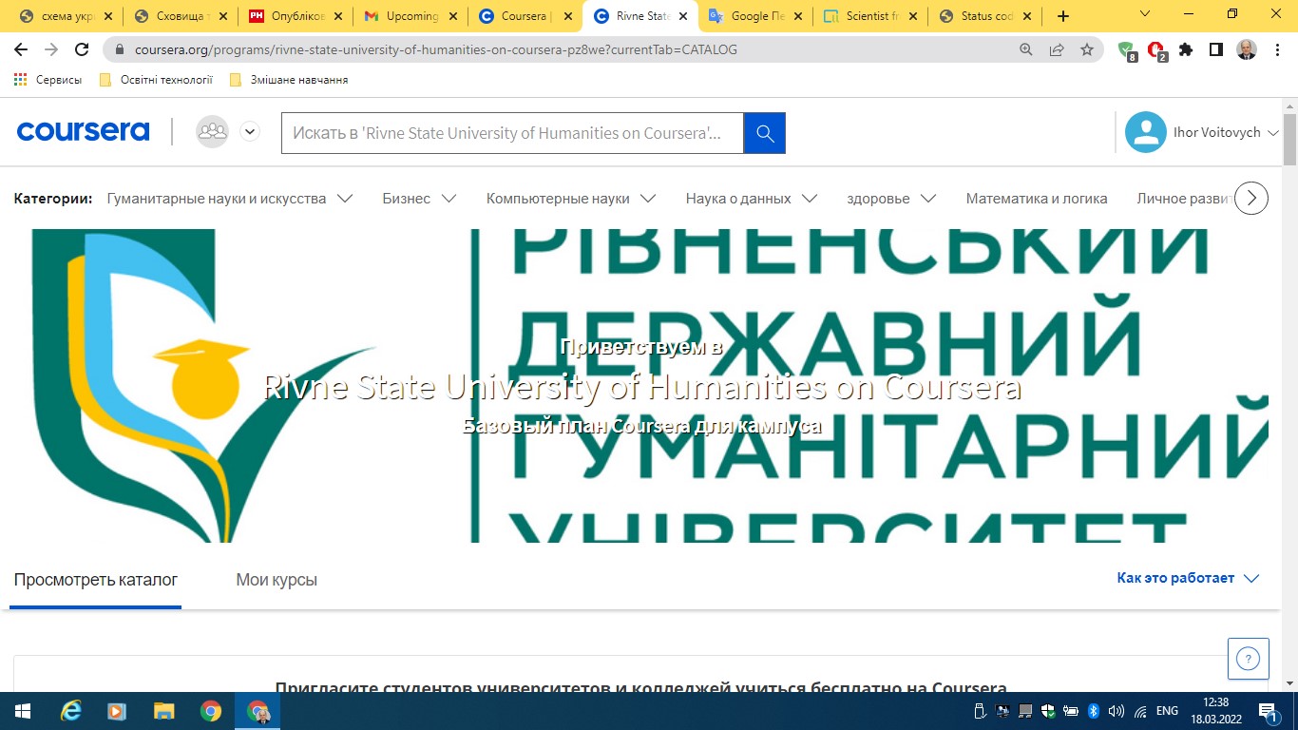The height and width of the screenshot is (730, 1298).
Task: Switch to the Upcoming Gmail tab
Action: point(410,16)
